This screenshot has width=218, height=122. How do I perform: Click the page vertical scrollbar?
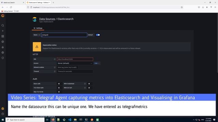[217, 43]
